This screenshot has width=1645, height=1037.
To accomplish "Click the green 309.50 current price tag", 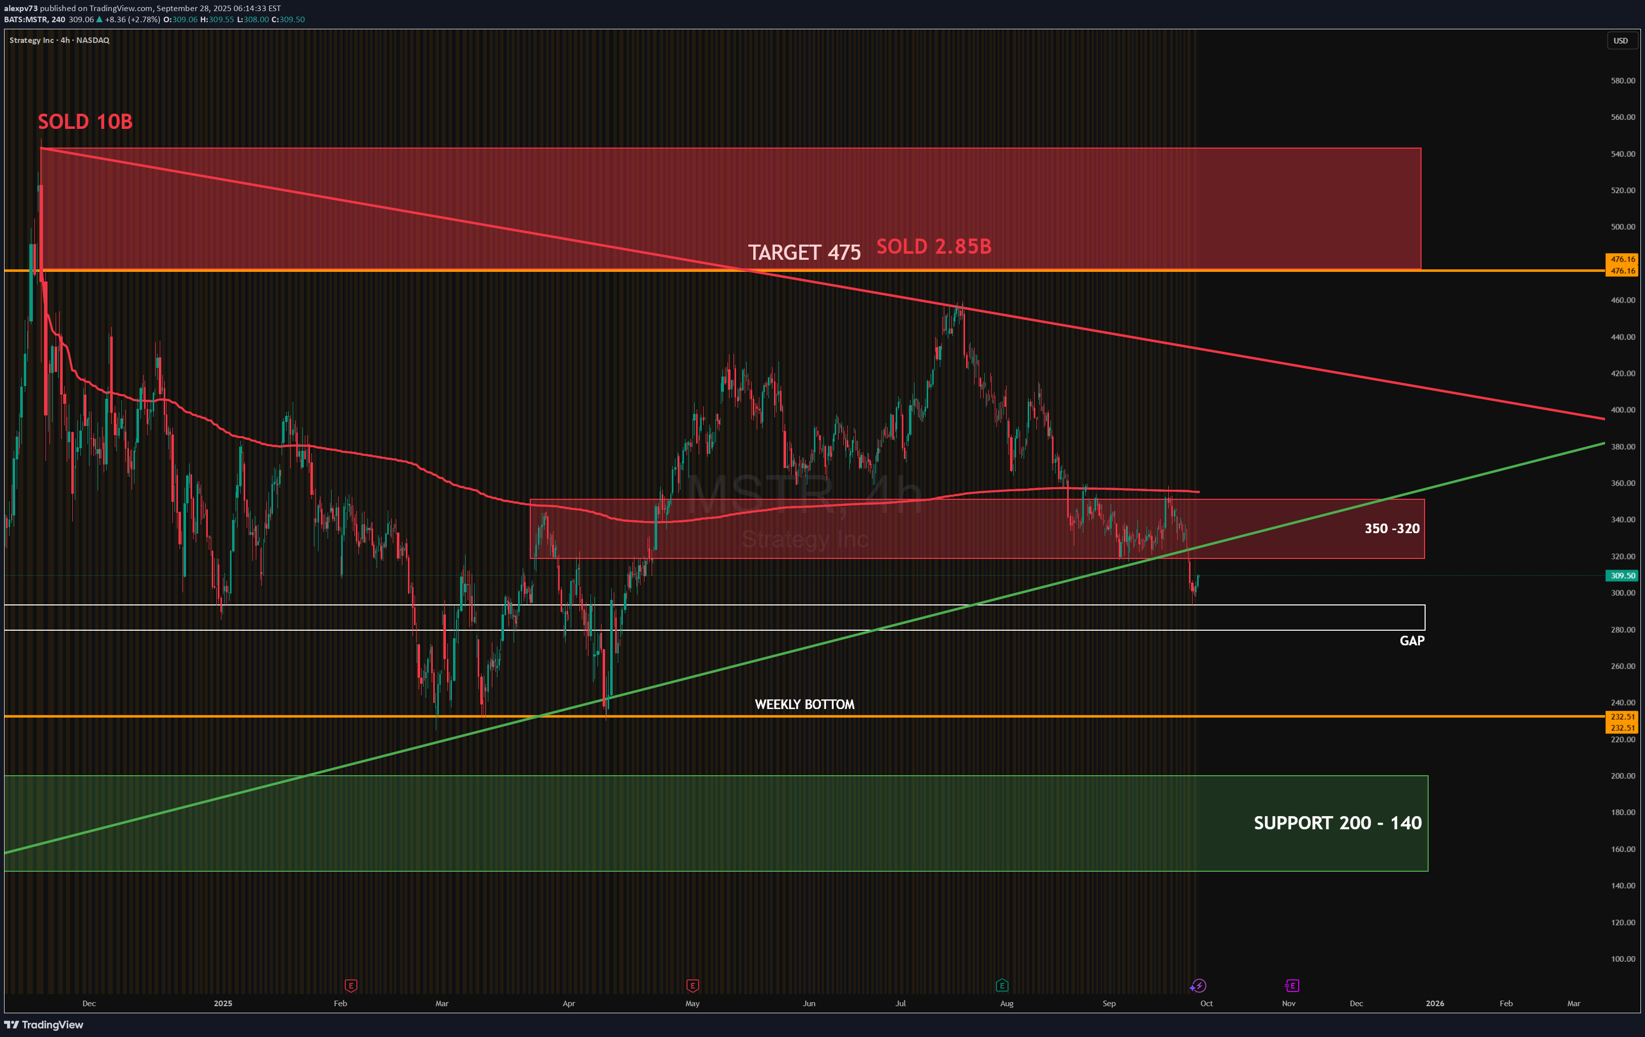I will (1621, 576).
